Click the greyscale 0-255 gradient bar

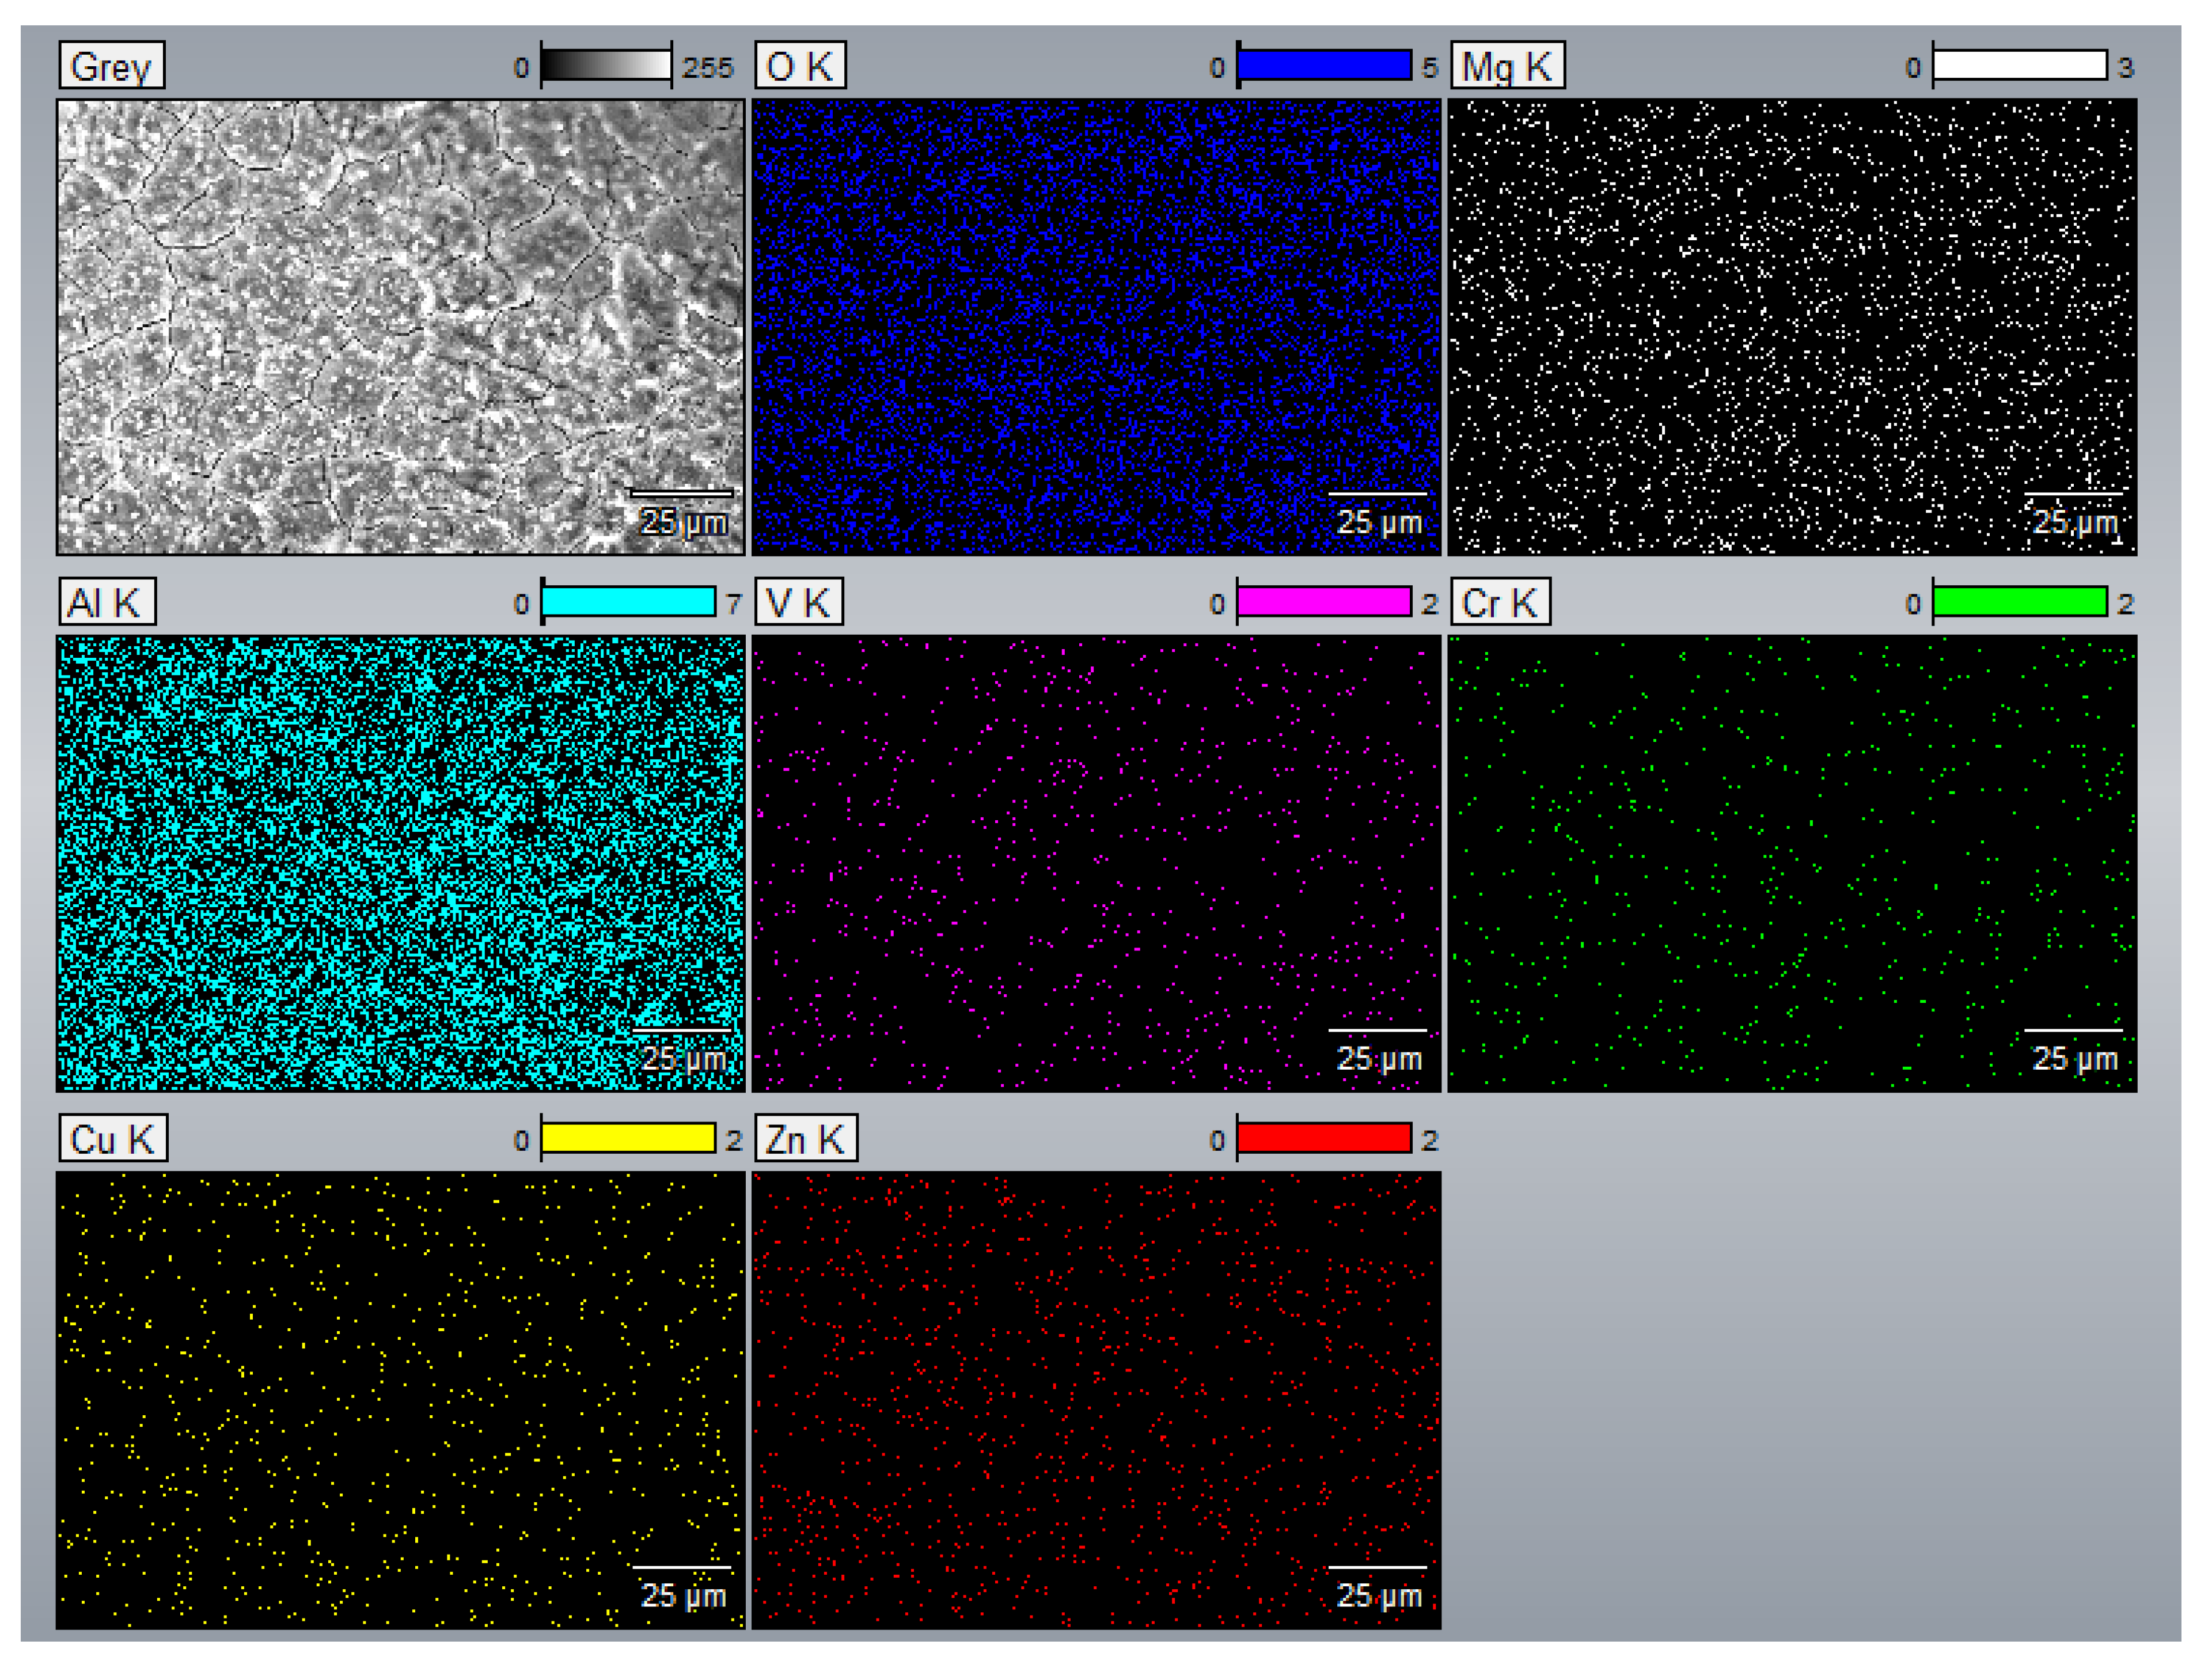(x=606, y=66)
